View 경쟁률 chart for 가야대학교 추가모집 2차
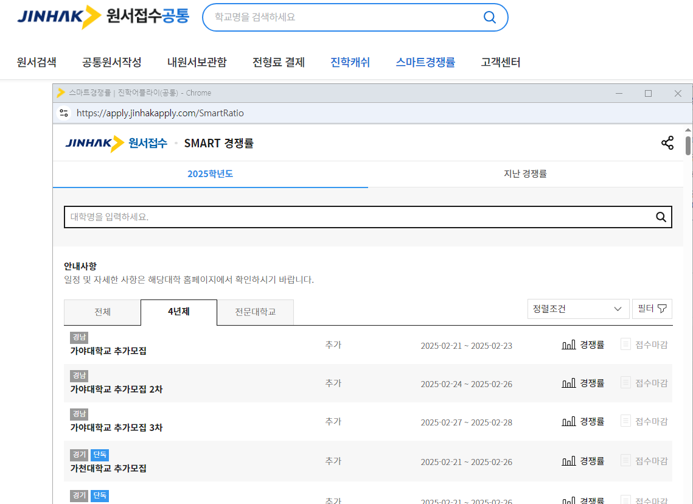This screenshot has width=693, height=504. (x=583, y=383)
